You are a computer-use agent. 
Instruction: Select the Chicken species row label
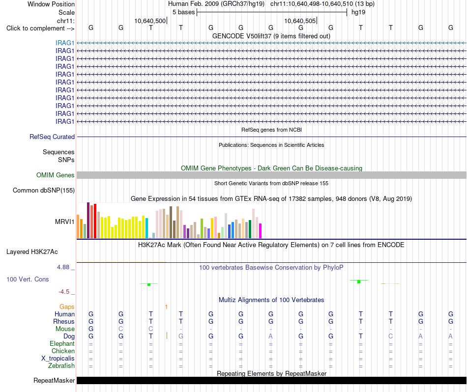(x=63, y=351)
